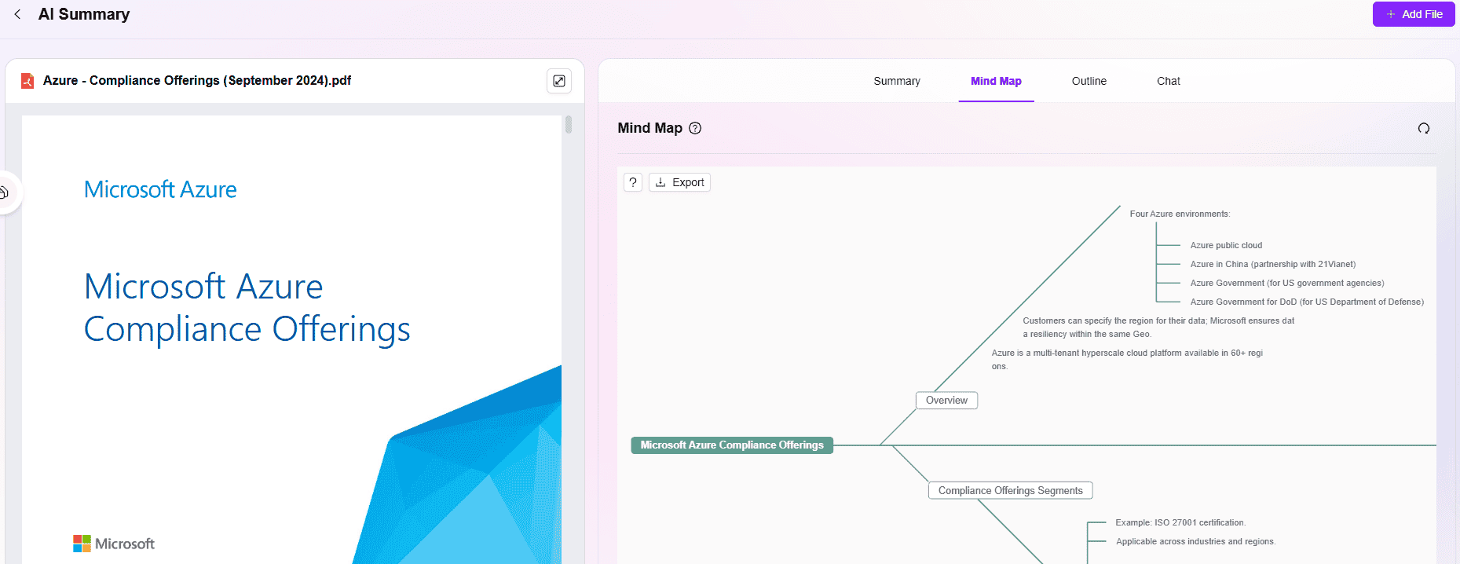Image resolution: width=1460 pixels, height=564 pixels.
Task: Click the PDF file name title
Action: pyautogui.click(x=197, y=80)
